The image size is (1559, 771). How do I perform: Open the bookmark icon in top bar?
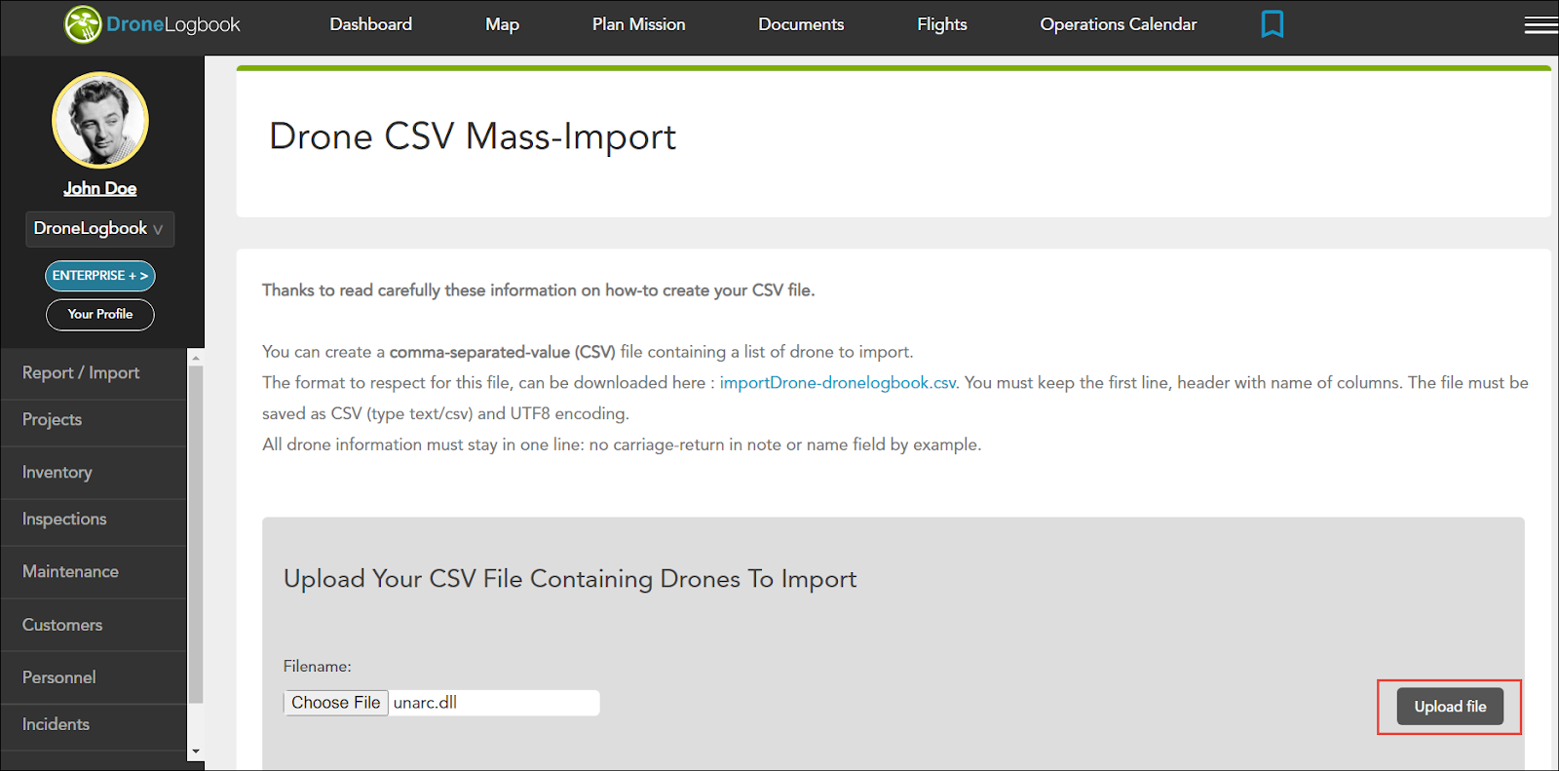[1272, 24]
